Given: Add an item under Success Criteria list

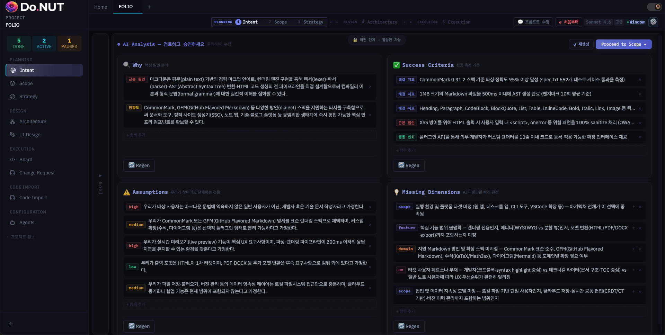Looking at the screenshot, I should [x=520, y=150].
